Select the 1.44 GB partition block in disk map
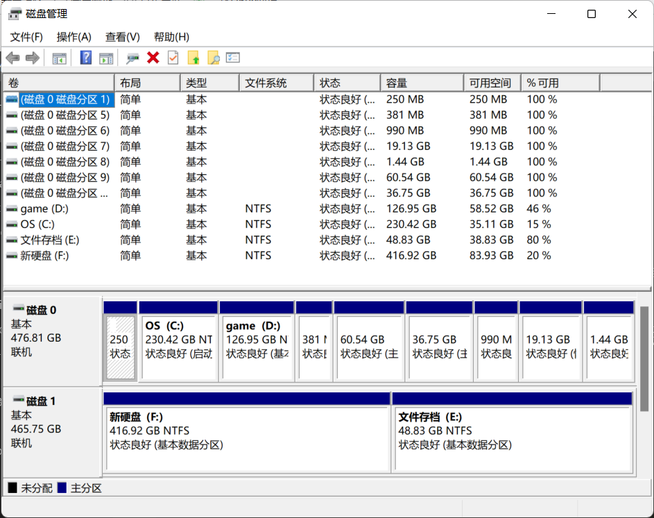The height and width of the screenshot is (518, 654). pos(610,348)
